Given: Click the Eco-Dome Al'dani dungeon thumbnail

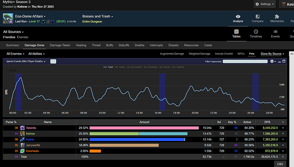Looking at the screenshot, I should coord(8,18).
